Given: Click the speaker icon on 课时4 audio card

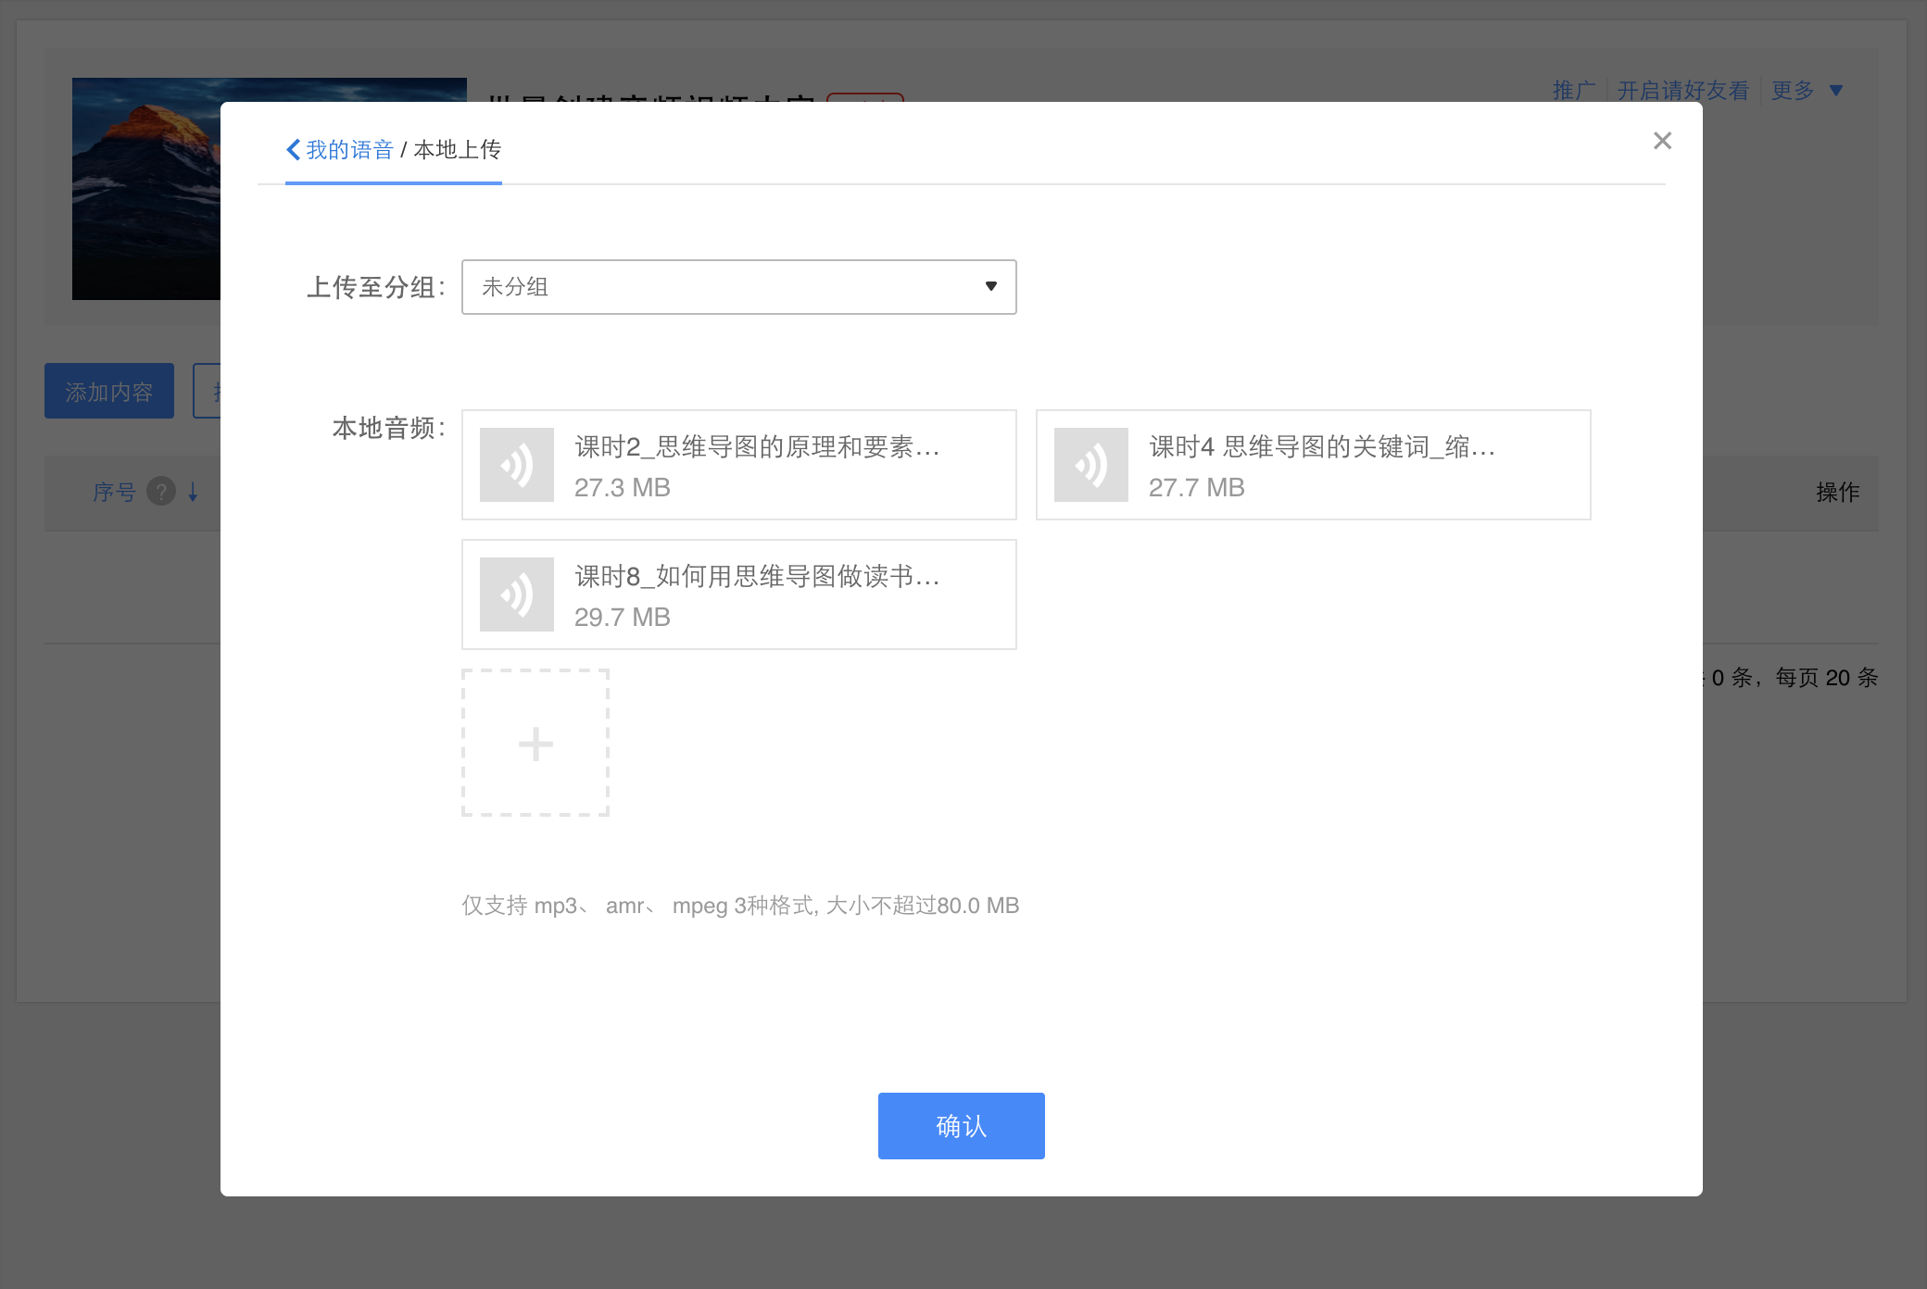Looking at the screenshot, I should (x=1090, y=464).
